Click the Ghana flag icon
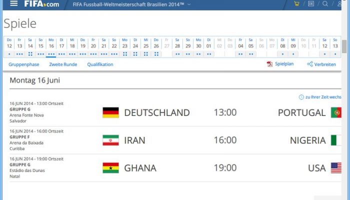The height and width of the screenshot is (200, 350). (x=110, y=168)
